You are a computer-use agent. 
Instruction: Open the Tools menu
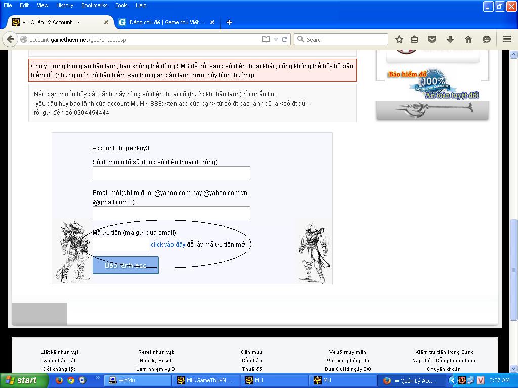(121, 5)
